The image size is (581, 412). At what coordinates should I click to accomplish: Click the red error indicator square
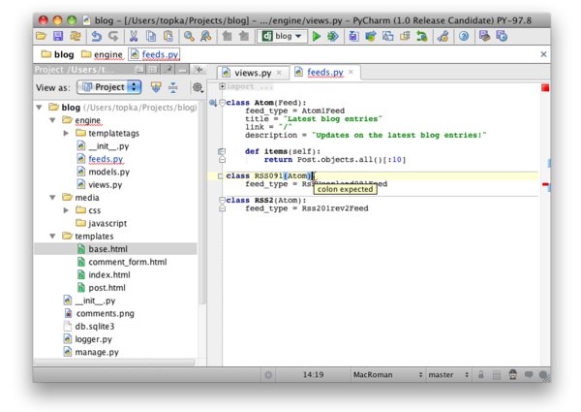click(545, 88)
